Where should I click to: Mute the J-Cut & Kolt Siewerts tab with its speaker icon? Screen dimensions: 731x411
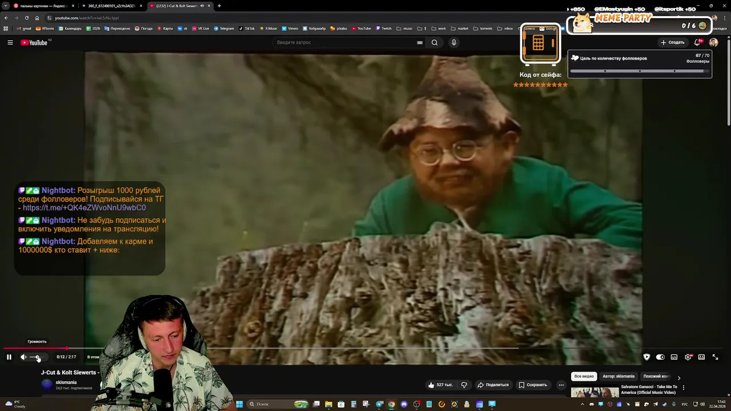(x=202, y=6)
